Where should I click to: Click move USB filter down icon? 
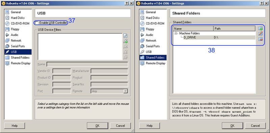point(126,57)
